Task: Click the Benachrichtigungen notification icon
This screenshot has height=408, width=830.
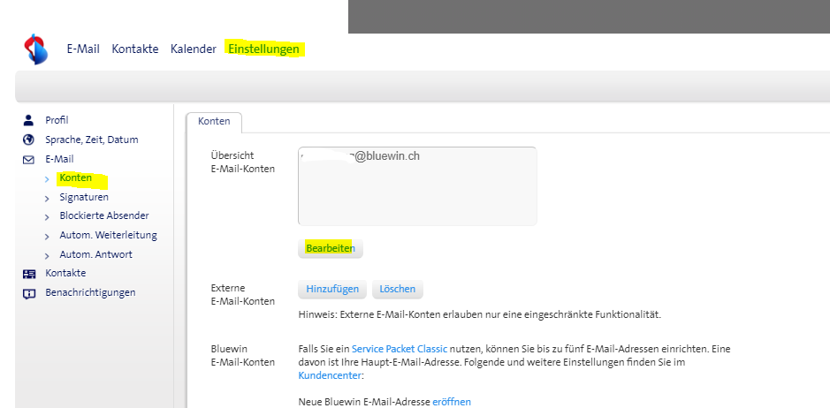Action: click(28, 293)
